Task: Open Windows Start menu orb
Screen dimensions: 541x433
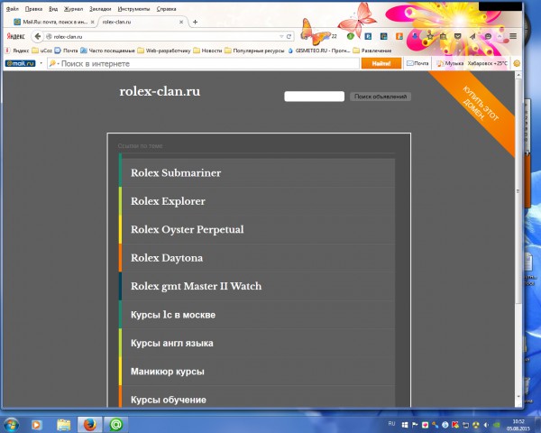Action: pos(11,424)
